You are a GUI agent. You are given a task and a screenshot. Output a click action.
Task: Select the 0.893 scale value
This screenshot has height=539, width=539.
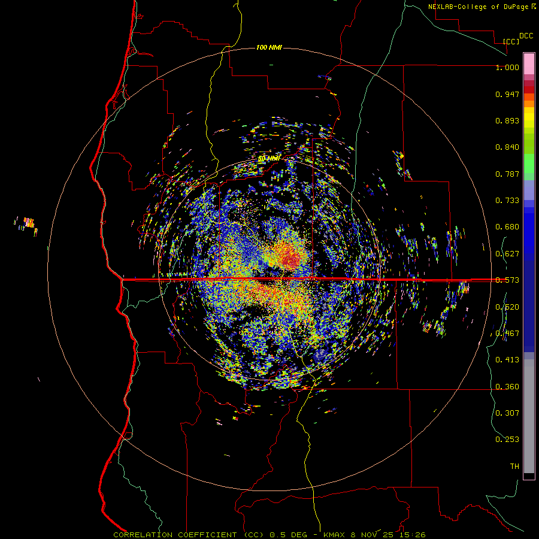[x=507, y=120]
